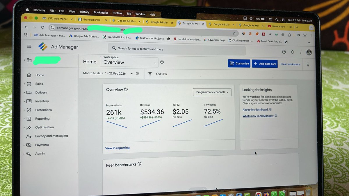349x196 pixels.
Task: Open the Workspace Overview dropdown
Action: (129, 62)
